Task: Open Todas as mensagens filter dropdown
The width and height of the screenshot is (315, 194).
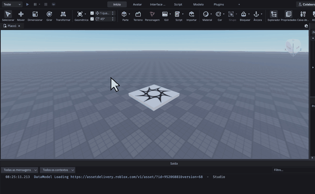Action: [x=19, y=170]
